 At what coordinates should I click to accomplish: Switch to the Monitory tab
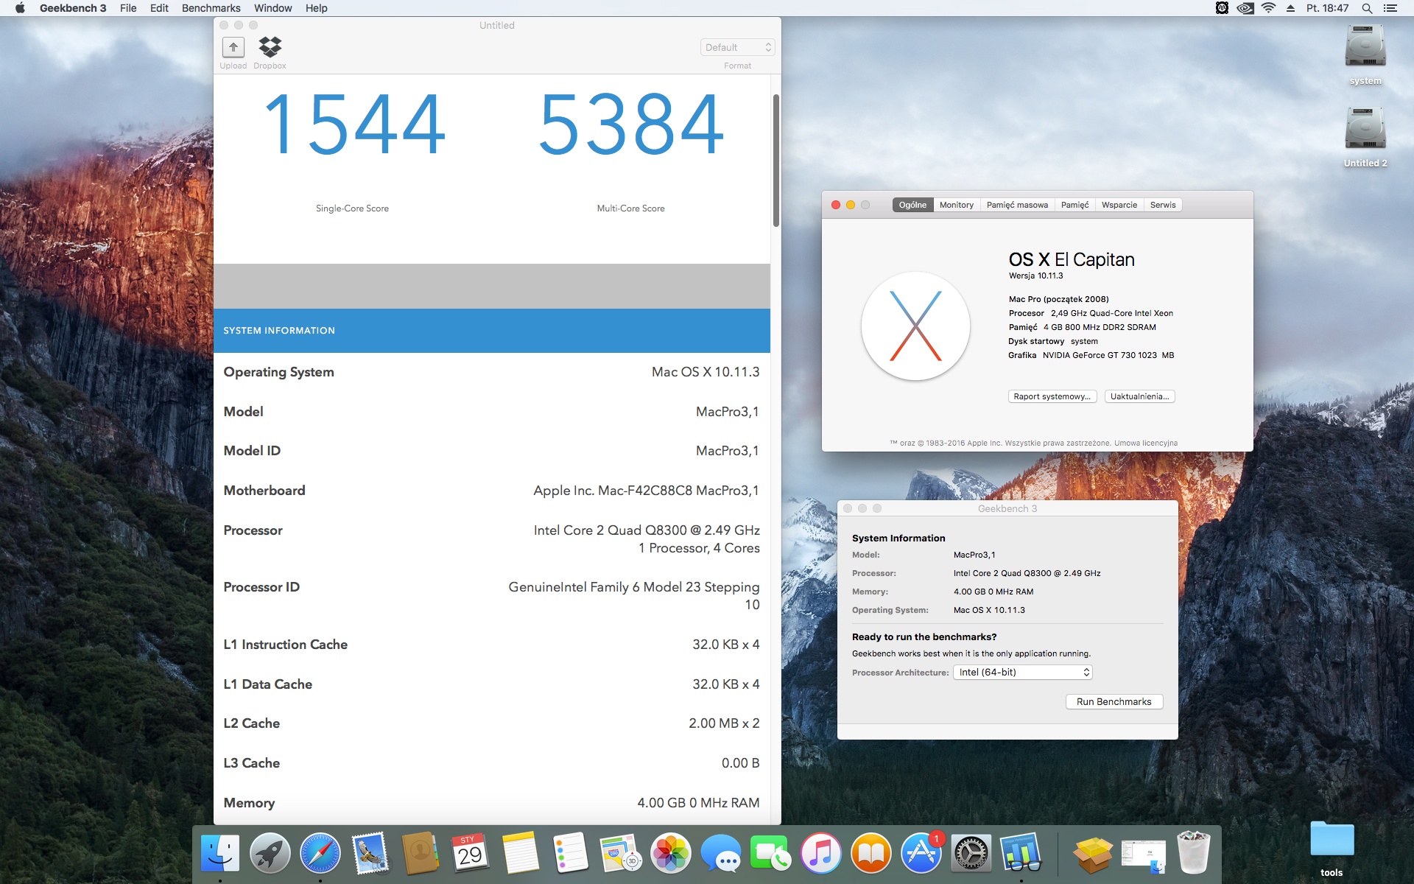(956, 205)
